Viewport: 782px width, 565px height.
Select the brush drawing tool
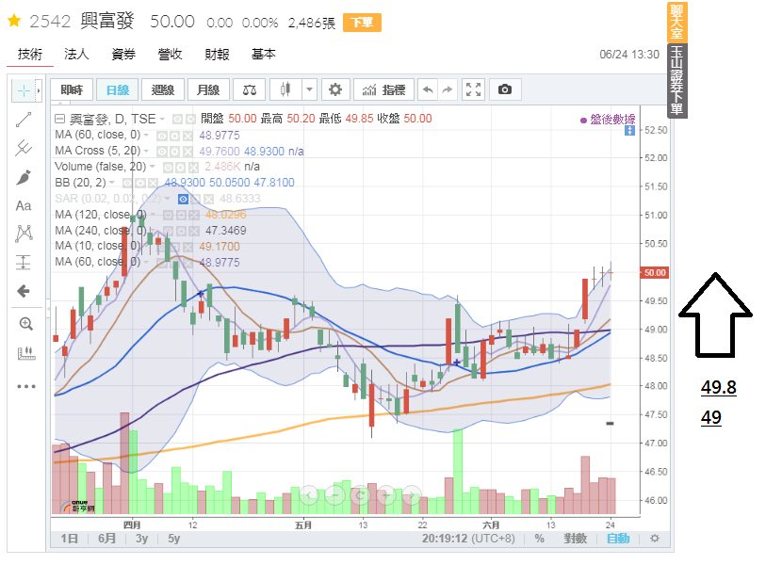(x=24, y=177)
